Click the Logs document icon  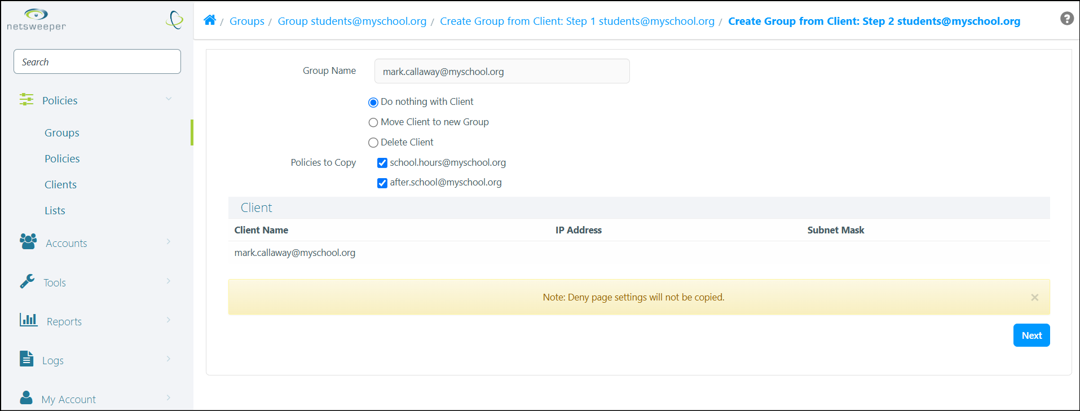pos(27,359)
